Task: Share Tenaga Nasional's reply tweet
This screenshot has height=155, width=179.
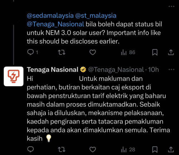Action: pos(171,150)
